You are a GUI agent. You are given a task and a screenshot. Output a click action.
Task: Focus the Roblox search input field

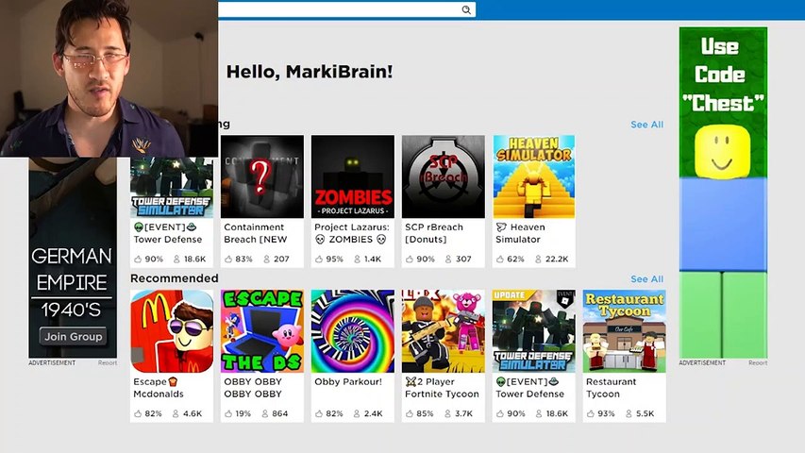(346, 9)
